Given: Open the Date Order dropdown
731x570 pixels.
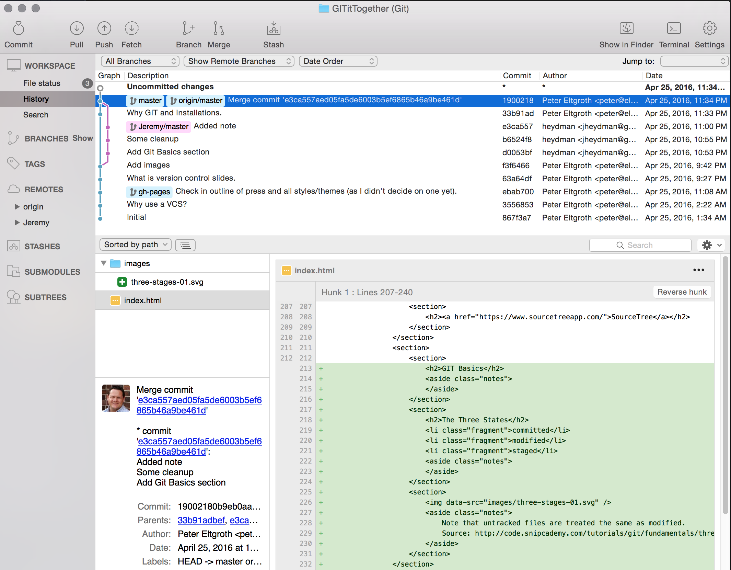Looking at the screenshot, I should click(338, 61).
